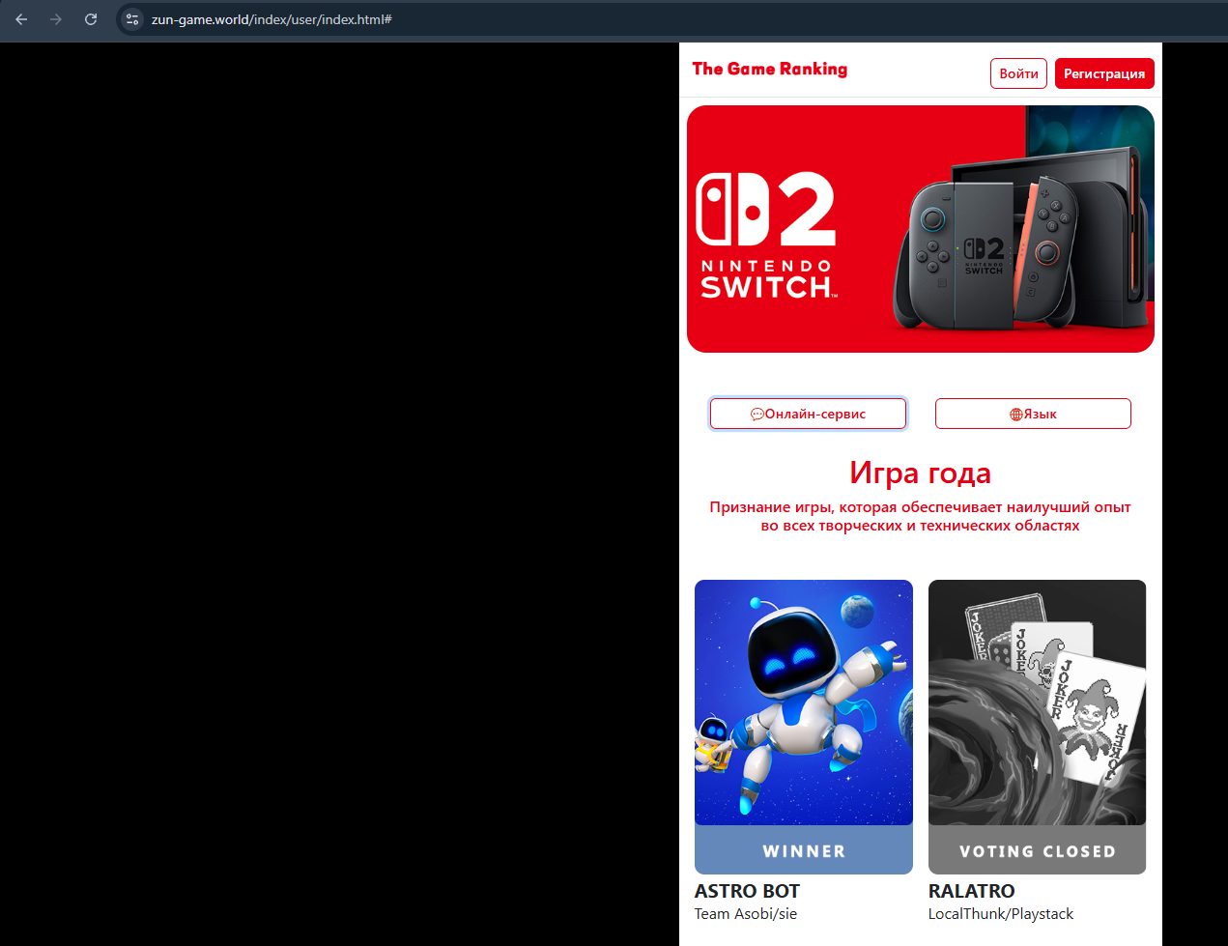This screenshot has width=1228, height=946.
Task: Click the RALATRO title text
Action: pyautogui.click(x=971, y=891)
